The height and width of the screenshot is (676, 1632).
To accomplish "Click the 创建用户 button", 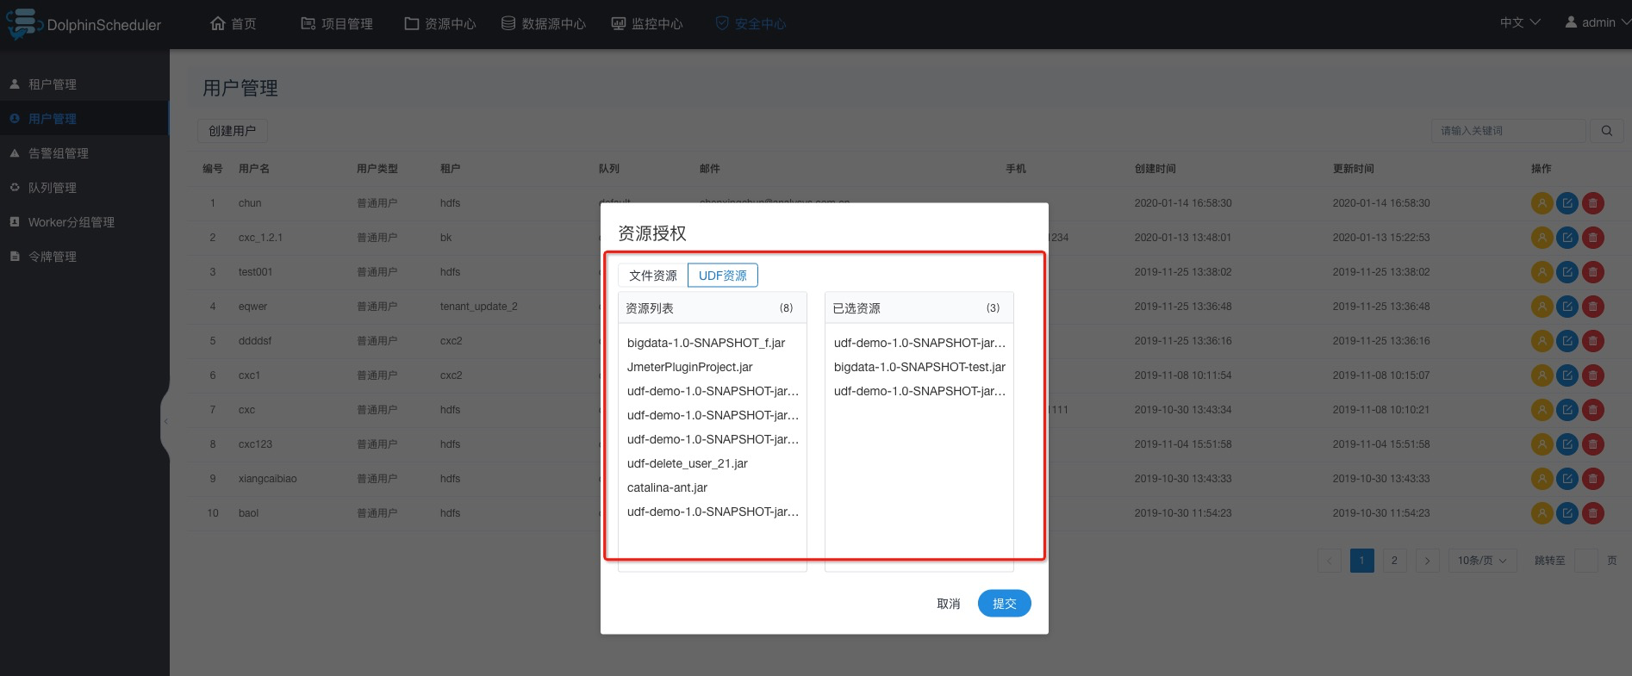I will click(233, 131).
